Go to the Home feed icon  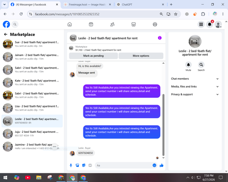[70, 24]
